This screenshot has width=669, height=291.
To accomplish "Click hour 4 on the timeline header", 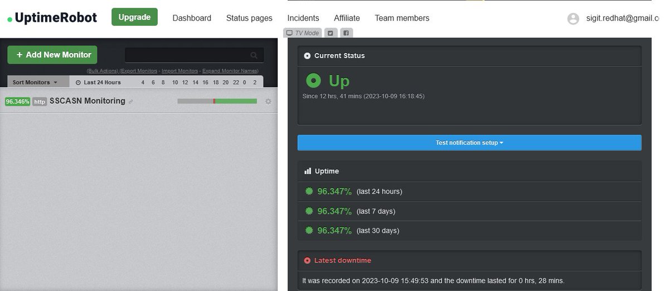I will click(x=143, y=83).
